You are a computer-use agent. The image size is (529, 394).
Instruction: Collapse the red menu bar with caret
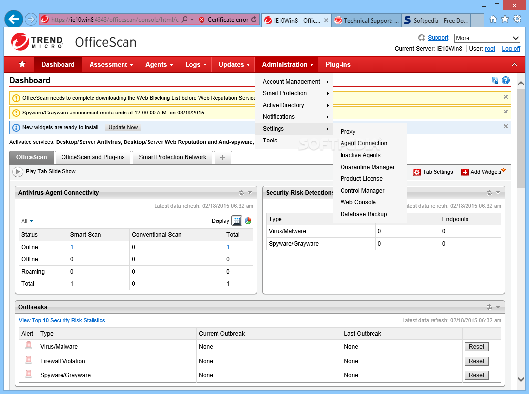tap(515, 65)
